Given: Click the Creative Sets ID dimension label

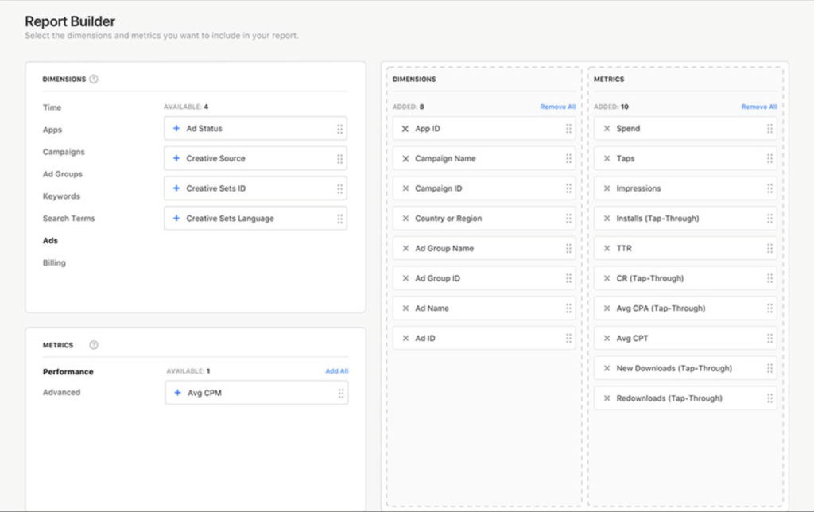Looking at the screenshot, I should pyautogui.click(x=216, y=188).
